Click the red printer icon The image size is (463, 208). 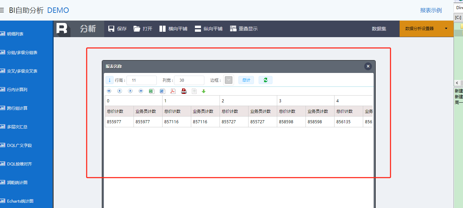[184, 91]
